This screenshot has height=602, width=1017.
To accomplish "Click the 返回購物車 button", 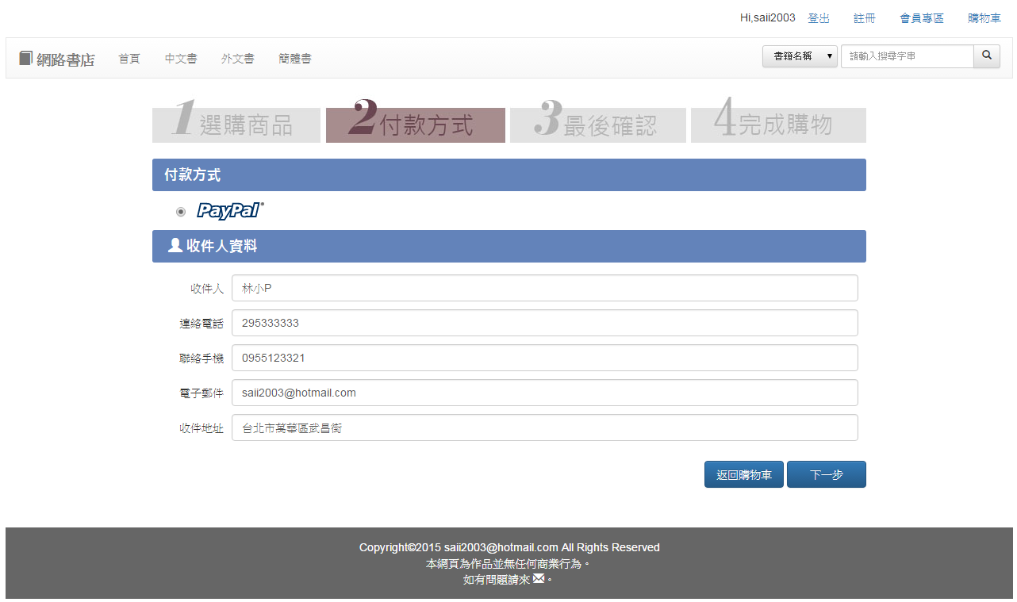I will click(x=744, y=474).
